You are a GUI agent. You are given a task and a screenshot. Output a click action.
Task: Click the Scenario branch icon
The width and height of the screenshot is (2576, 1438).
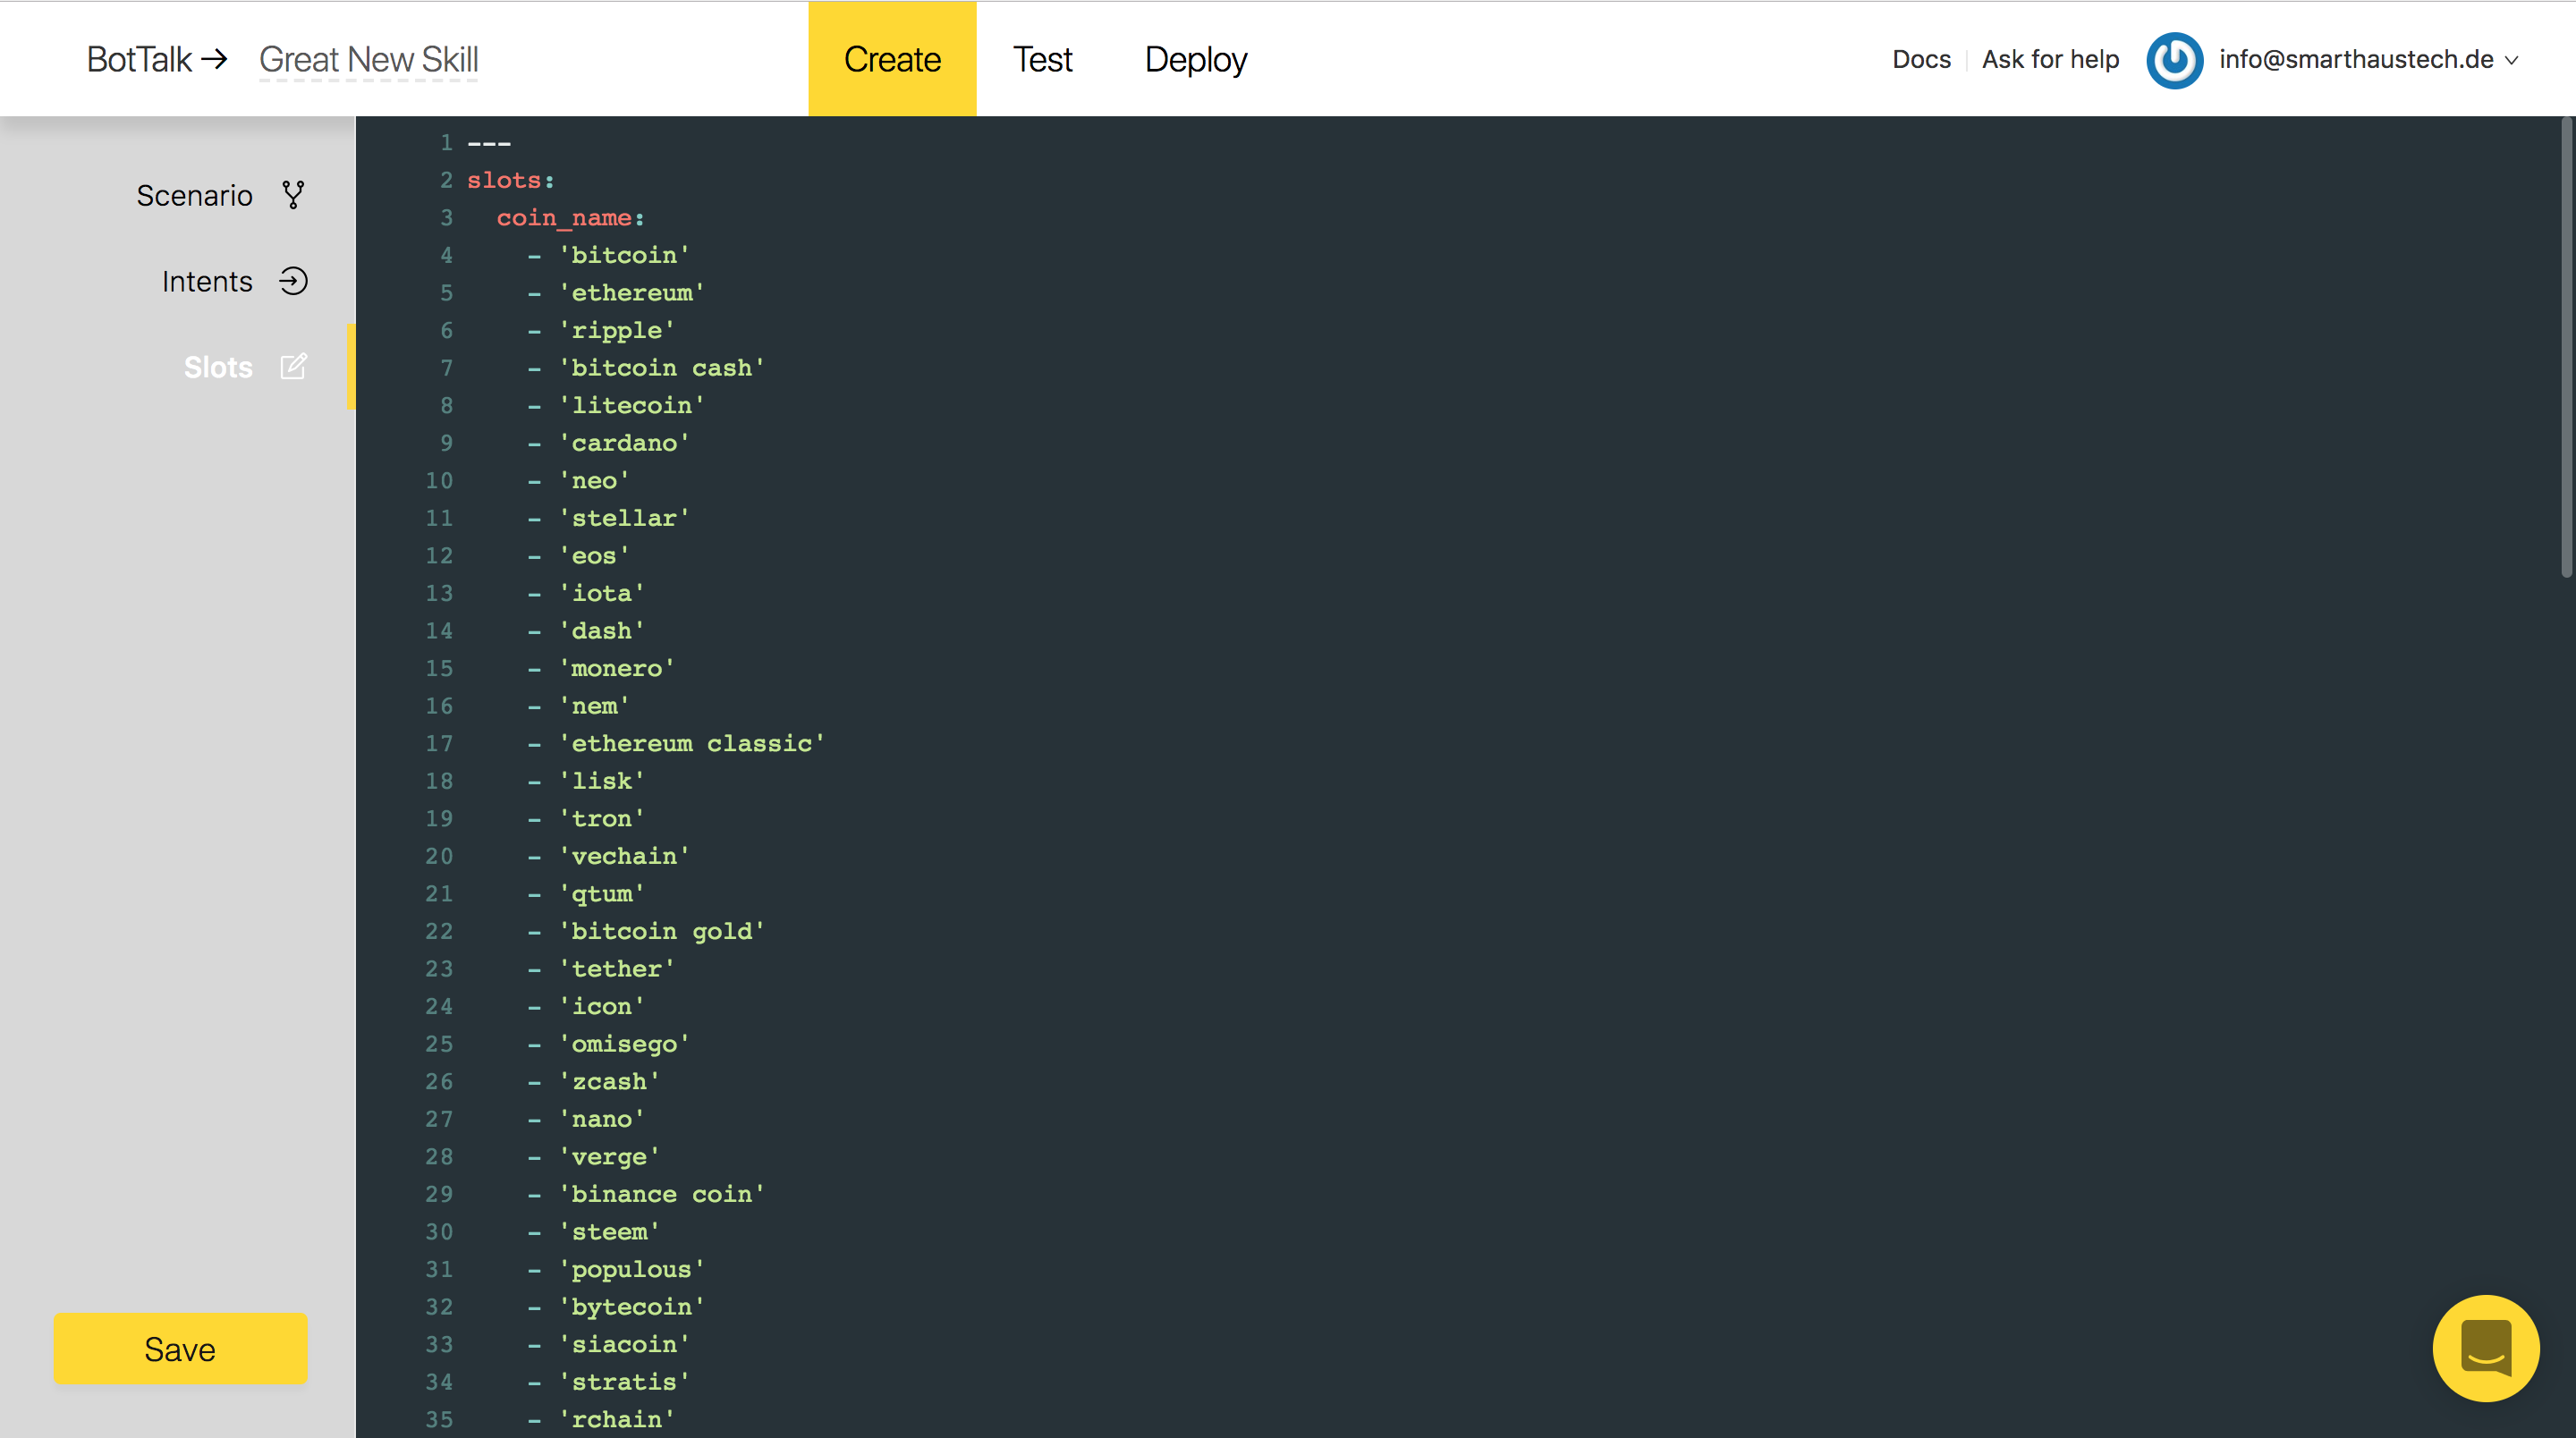(x=293, y=195)
